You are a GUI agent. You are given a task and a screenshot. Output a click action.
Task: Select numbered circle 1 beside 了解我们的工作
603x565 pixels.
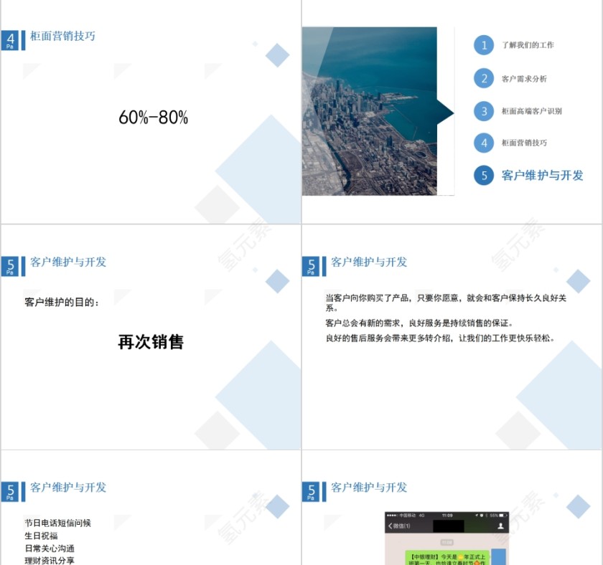point(484,46)
